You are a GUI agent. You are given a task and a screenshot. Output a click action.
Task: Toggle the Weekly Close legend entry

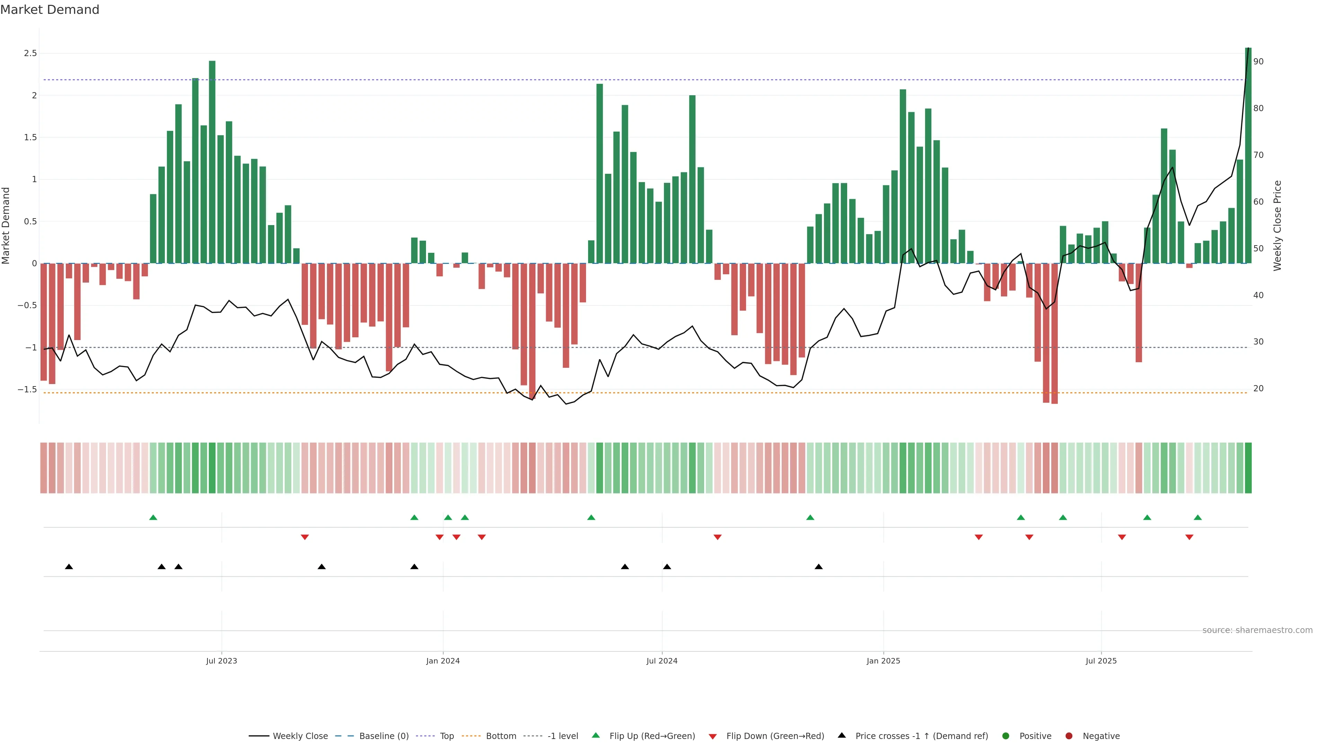click(300, 736)
